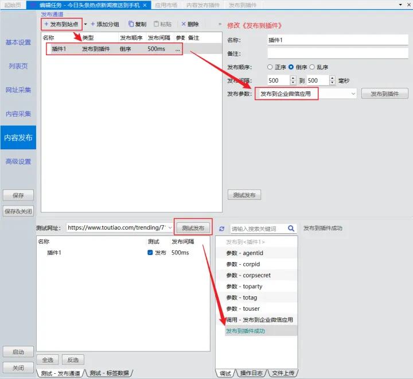Select 正序 radio button
Image resolution: width=413 pixels, height=379 pixels.
pos(270,67)
